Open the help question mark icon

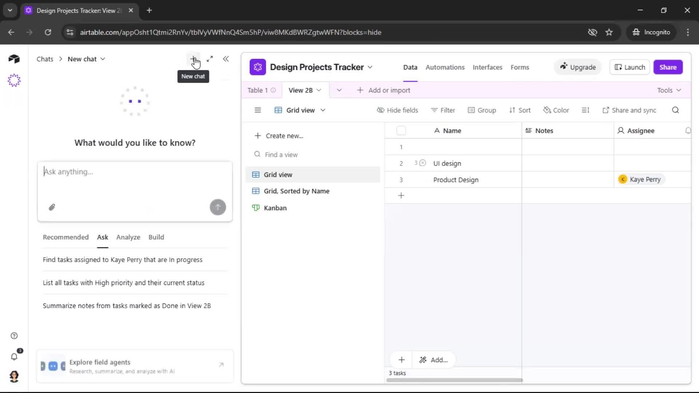(x=14, y=336)
